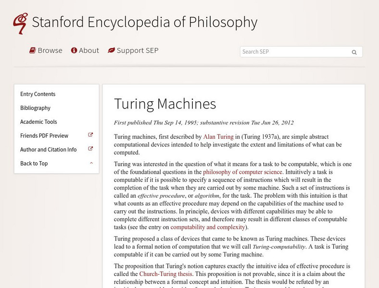
Task: Open the Browse menu
Action: coord(46,50)
